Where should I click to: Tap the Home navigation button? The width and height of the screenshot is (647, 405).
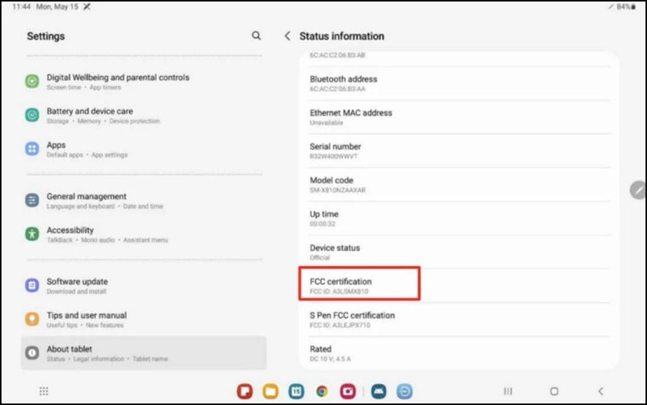pos(554,391)
